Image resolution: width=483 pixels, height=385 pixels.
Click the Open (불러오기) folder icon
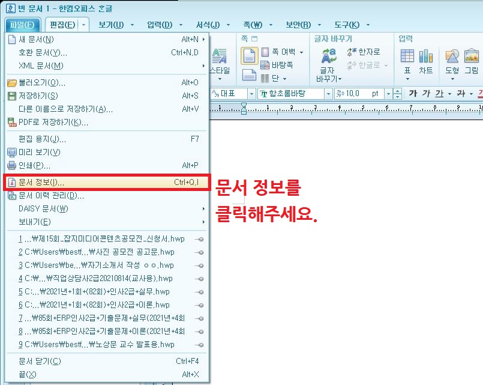point(12,83)
